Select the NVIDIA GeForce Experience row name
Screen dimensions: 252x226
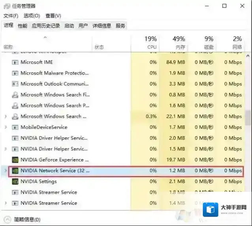tap(55, 160)
